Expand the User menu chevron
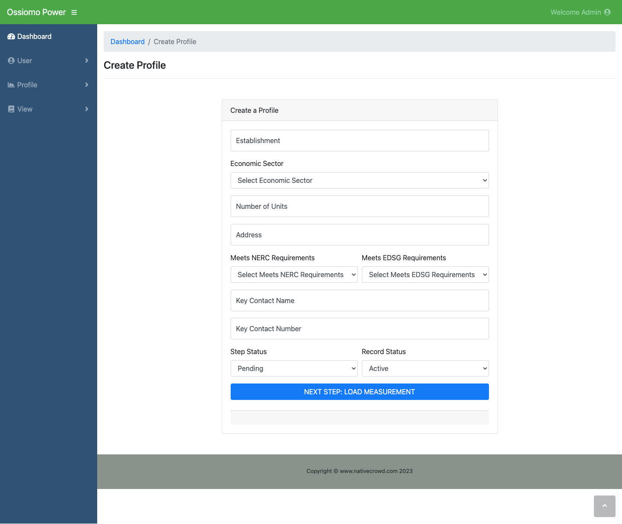Screen dimensions: 622x524 pyautogui.click(x=87, y=61)
